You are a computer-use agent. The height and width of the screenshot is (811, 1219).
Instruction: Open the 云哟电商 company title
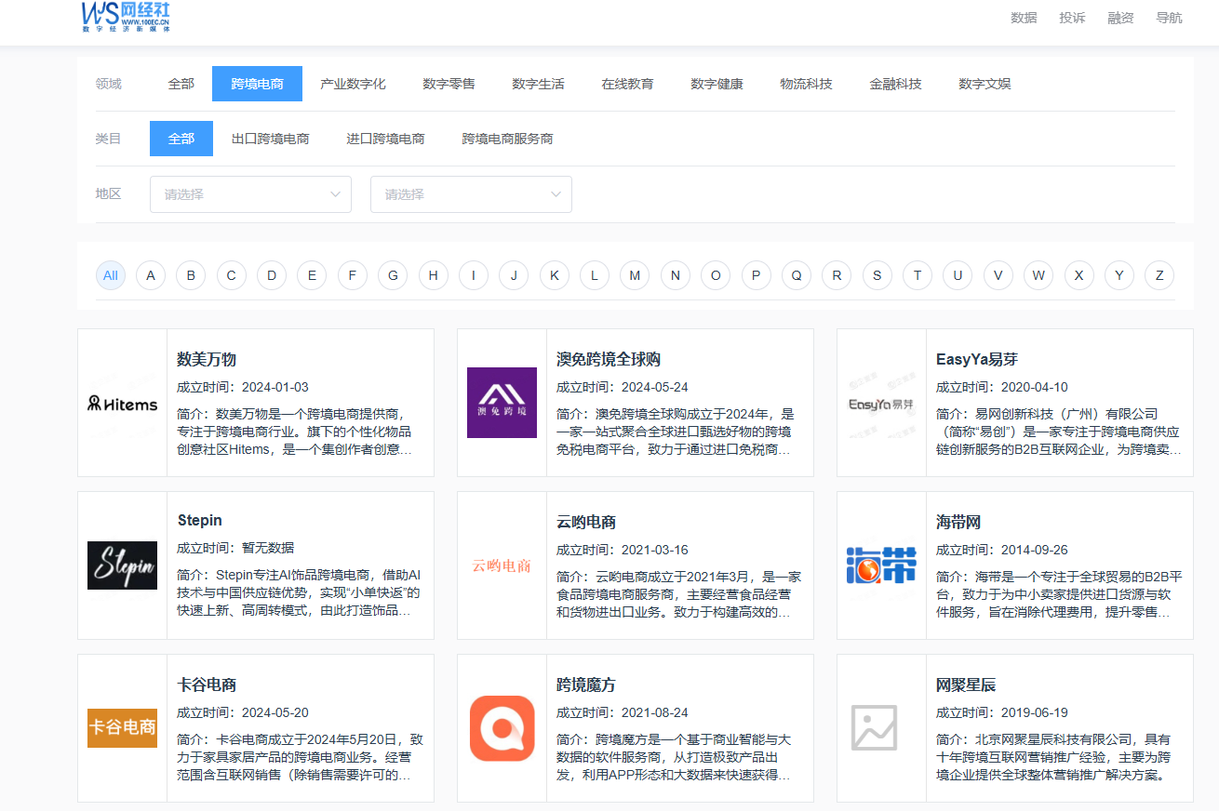pos(586,522)
